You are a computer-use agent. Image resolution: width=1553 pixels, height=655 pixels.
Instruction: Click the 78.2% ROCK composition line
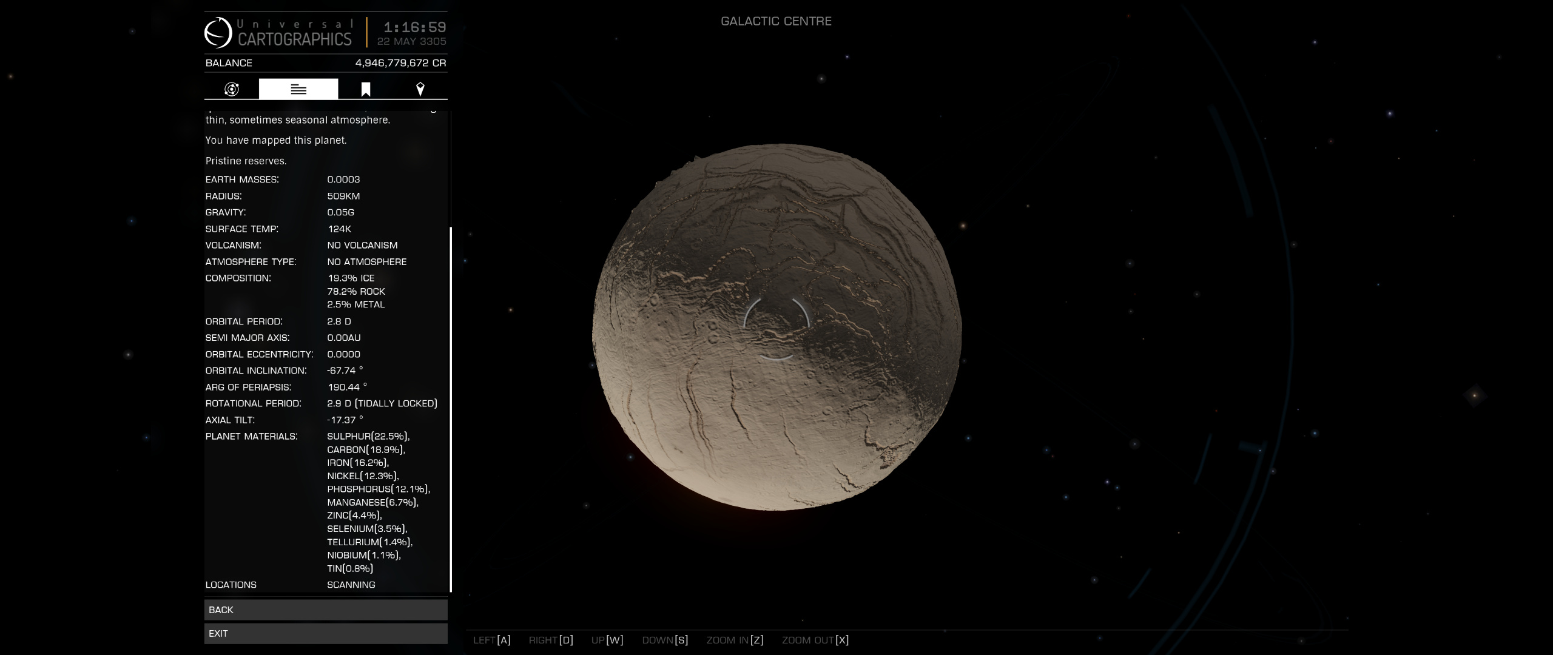(356, 291)
